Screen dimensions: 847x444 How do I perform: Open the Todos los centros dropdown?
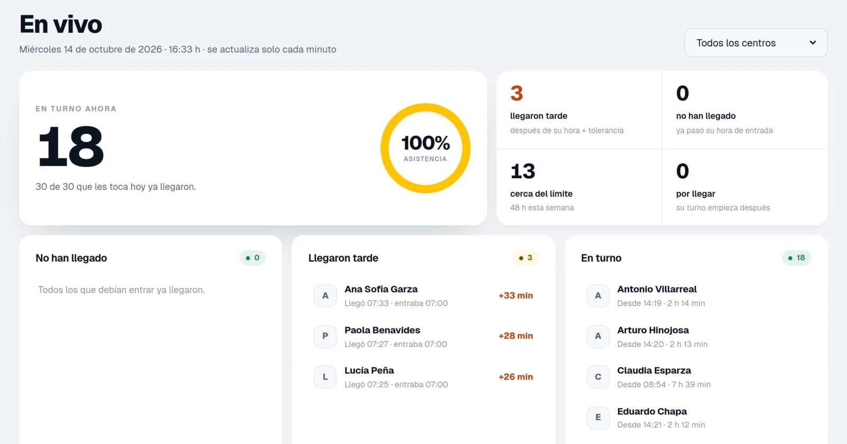755,43
